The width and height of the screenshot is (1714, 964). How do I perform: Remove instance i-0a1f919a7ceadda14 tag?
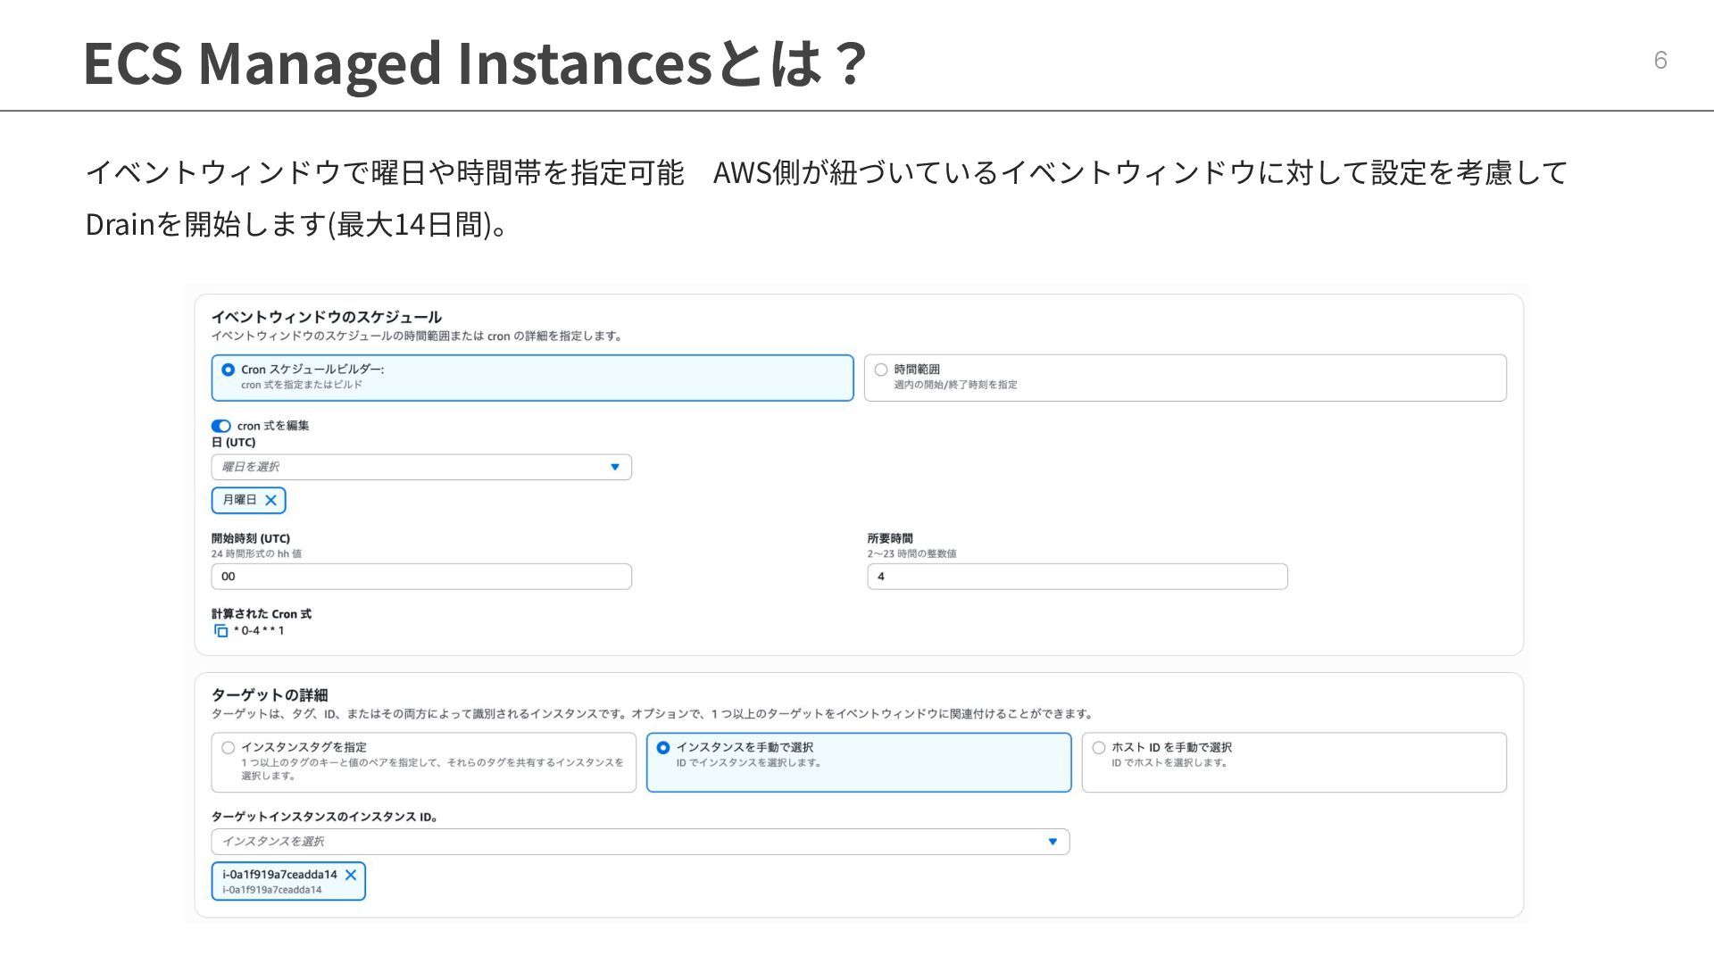click(x=351, y=875)
